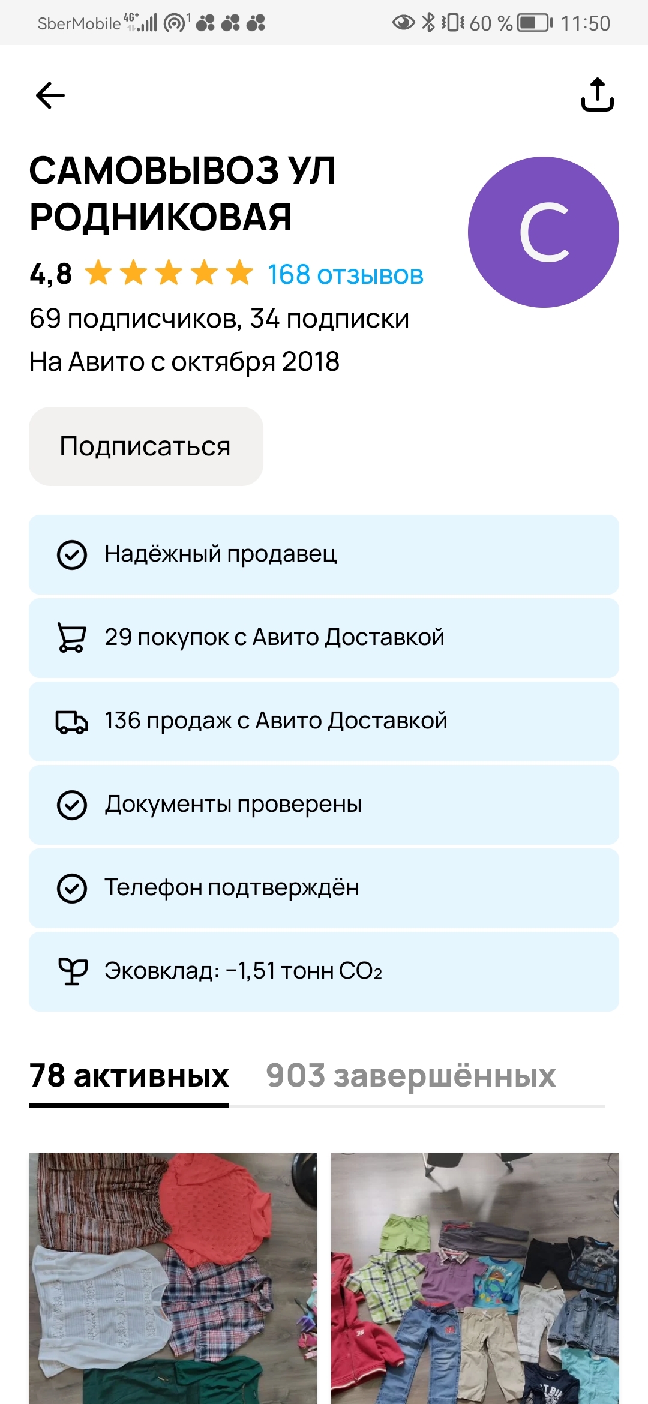Tap the reliable seller checkmark icon
The image size is (648, 1404).
72,554
